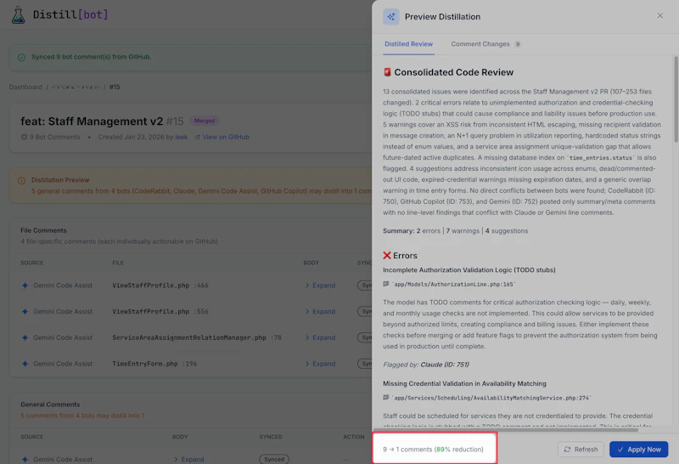Open author leek's profile link

click(x=182, y=137)
